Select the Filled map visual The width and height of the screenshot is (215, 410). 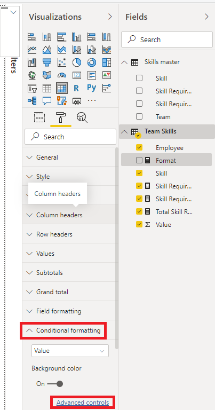pyautogui.click(x=47, y=75)
